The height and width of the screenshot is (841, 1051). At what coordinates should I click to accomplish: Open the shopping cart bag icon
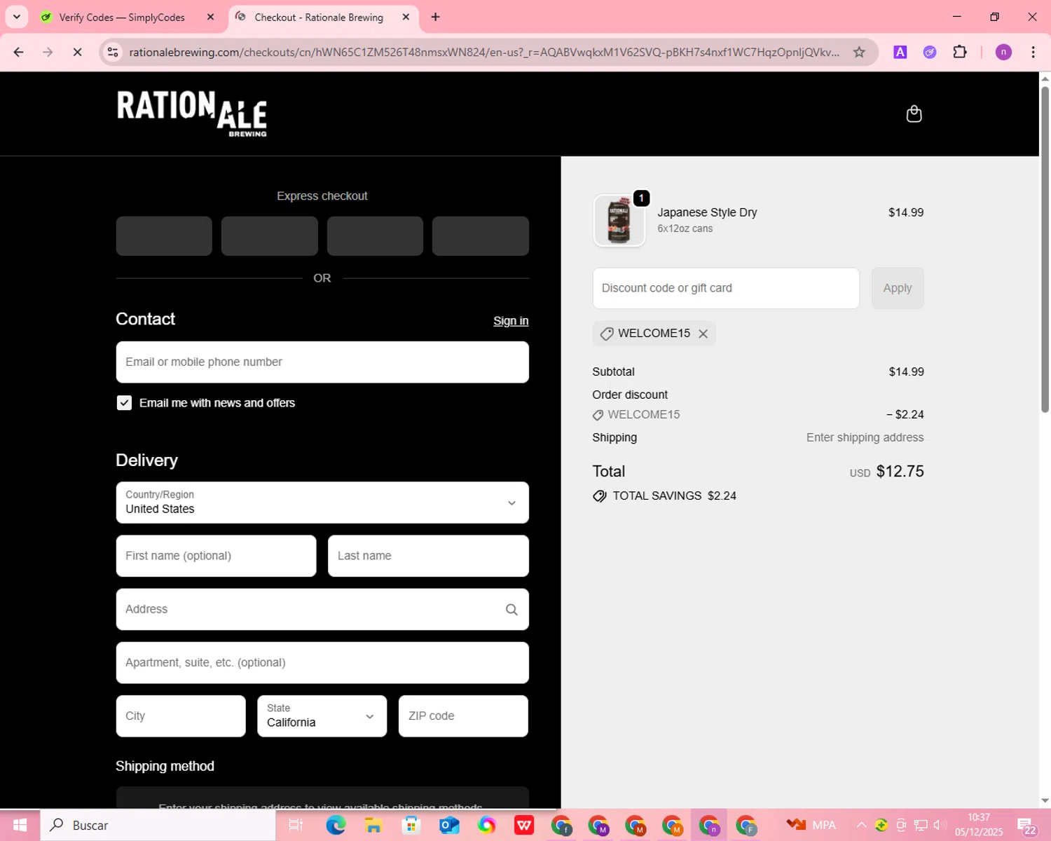tap(914, 114)
